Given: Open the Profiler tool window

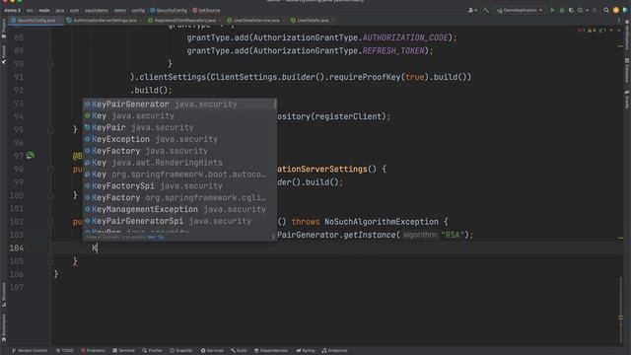Looking at the screenshot, I should [152, 351].
